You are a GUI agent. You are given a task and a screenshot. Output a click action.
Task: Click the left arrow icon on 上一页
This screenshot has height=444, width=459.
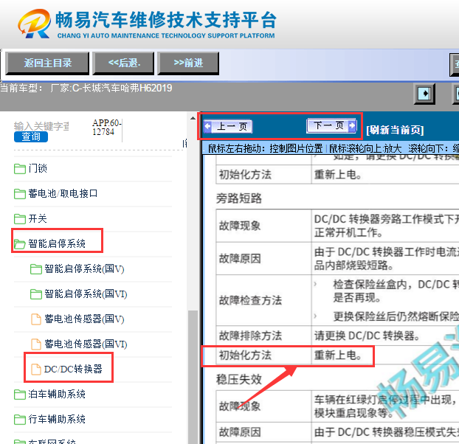pyautogui.click(x=208, y=126)
